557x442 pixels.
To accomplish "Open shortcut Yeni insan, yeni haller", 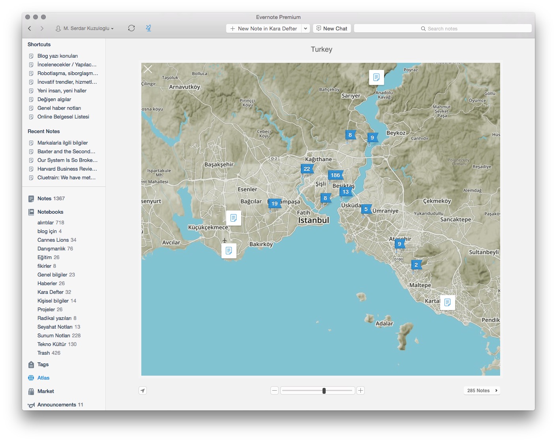I will [62, 91].
